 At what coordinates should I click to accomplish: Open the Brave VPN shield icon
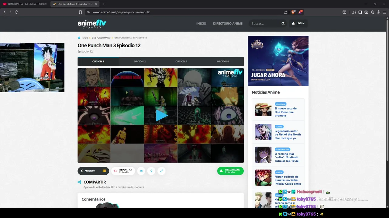pyautogui.click(x=378, y=12)
